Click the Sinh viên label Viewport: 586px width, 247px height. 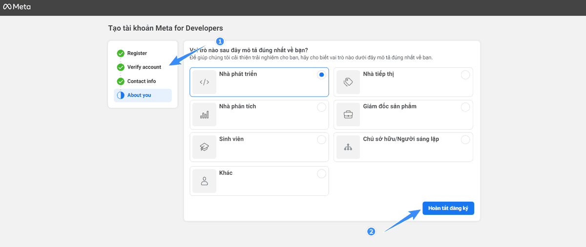(231, 139)
